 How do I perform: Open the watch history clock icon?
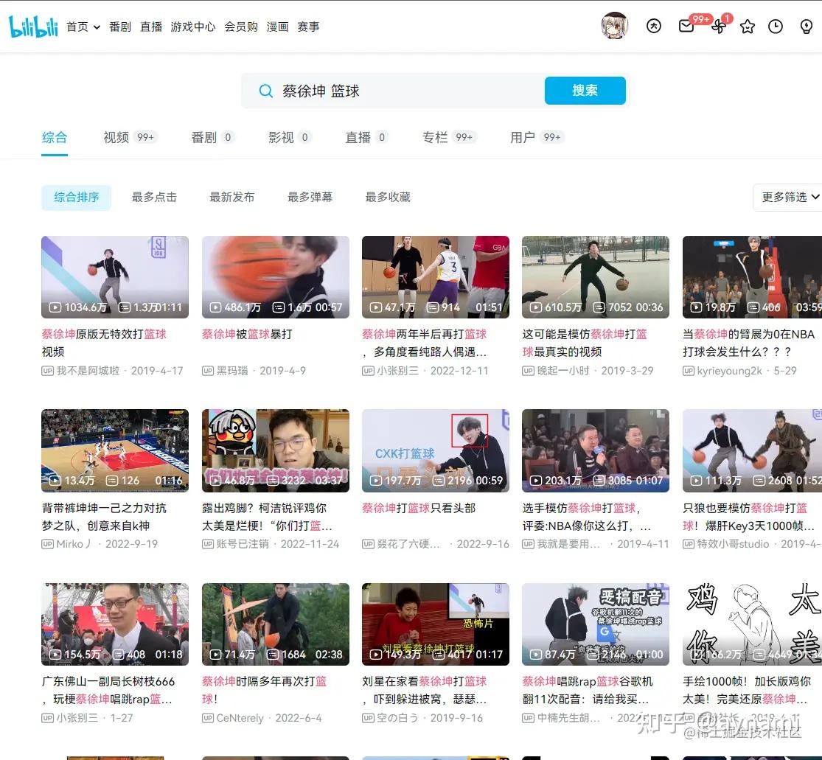click(776, 27)
